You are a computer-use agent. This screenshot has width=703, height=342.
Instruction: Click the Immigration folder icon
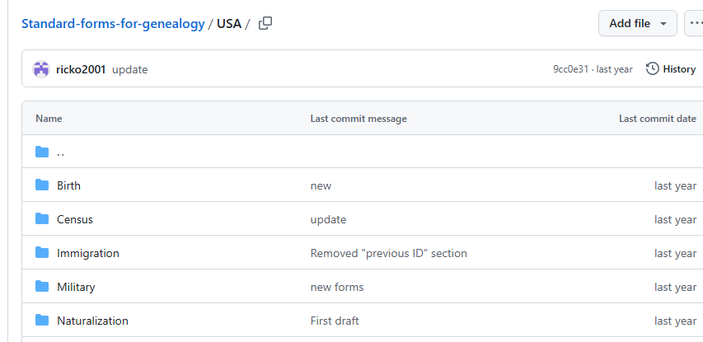pyautogui.click(x=42, y=253)
